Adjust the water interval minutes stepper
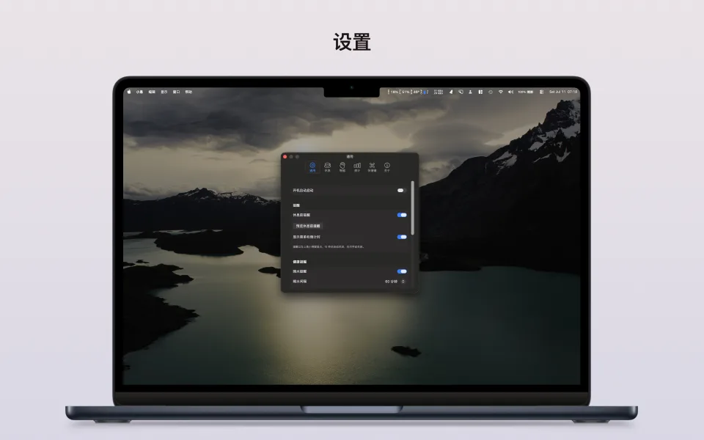704x440 pixels. click(403, 282)
